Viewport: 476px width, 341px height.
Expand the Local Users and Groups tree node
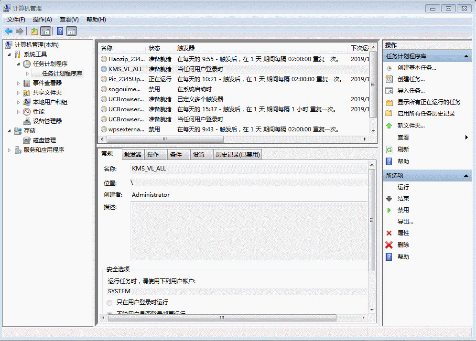pyautogui.click(x=18, y=102)
